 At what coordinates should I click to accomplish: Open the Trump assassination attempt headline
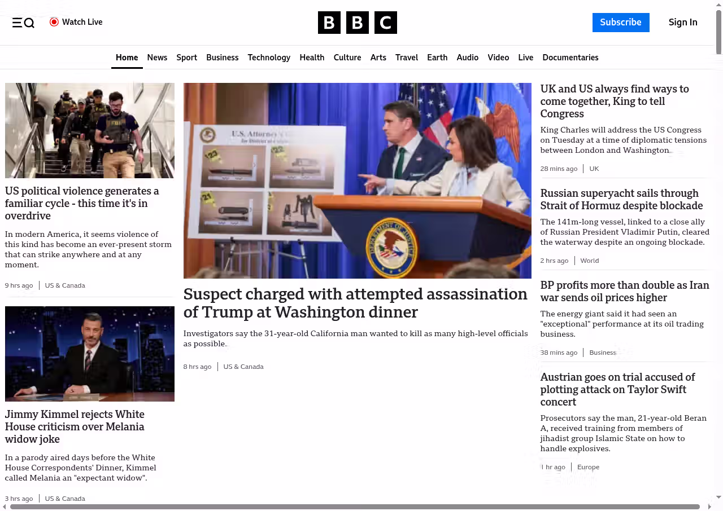(355, 303)
